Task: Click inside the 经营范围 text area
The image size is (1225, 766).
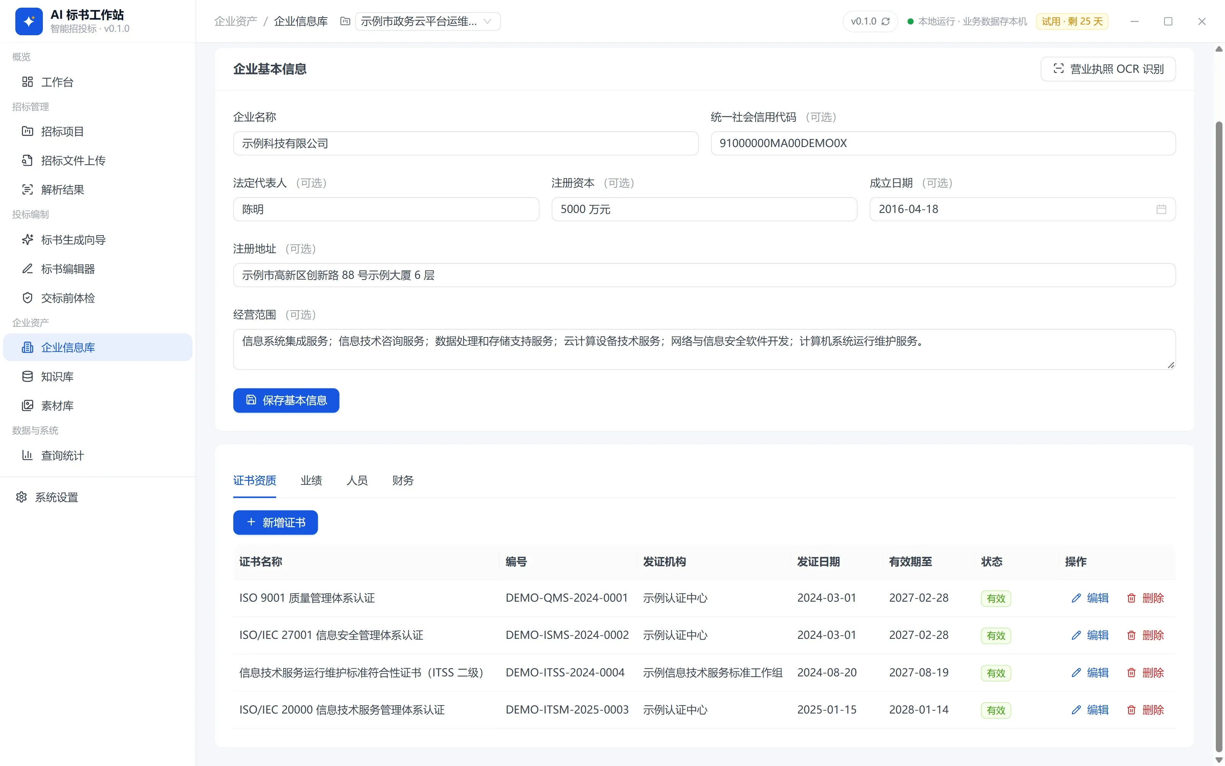Action: pos(704,349)
